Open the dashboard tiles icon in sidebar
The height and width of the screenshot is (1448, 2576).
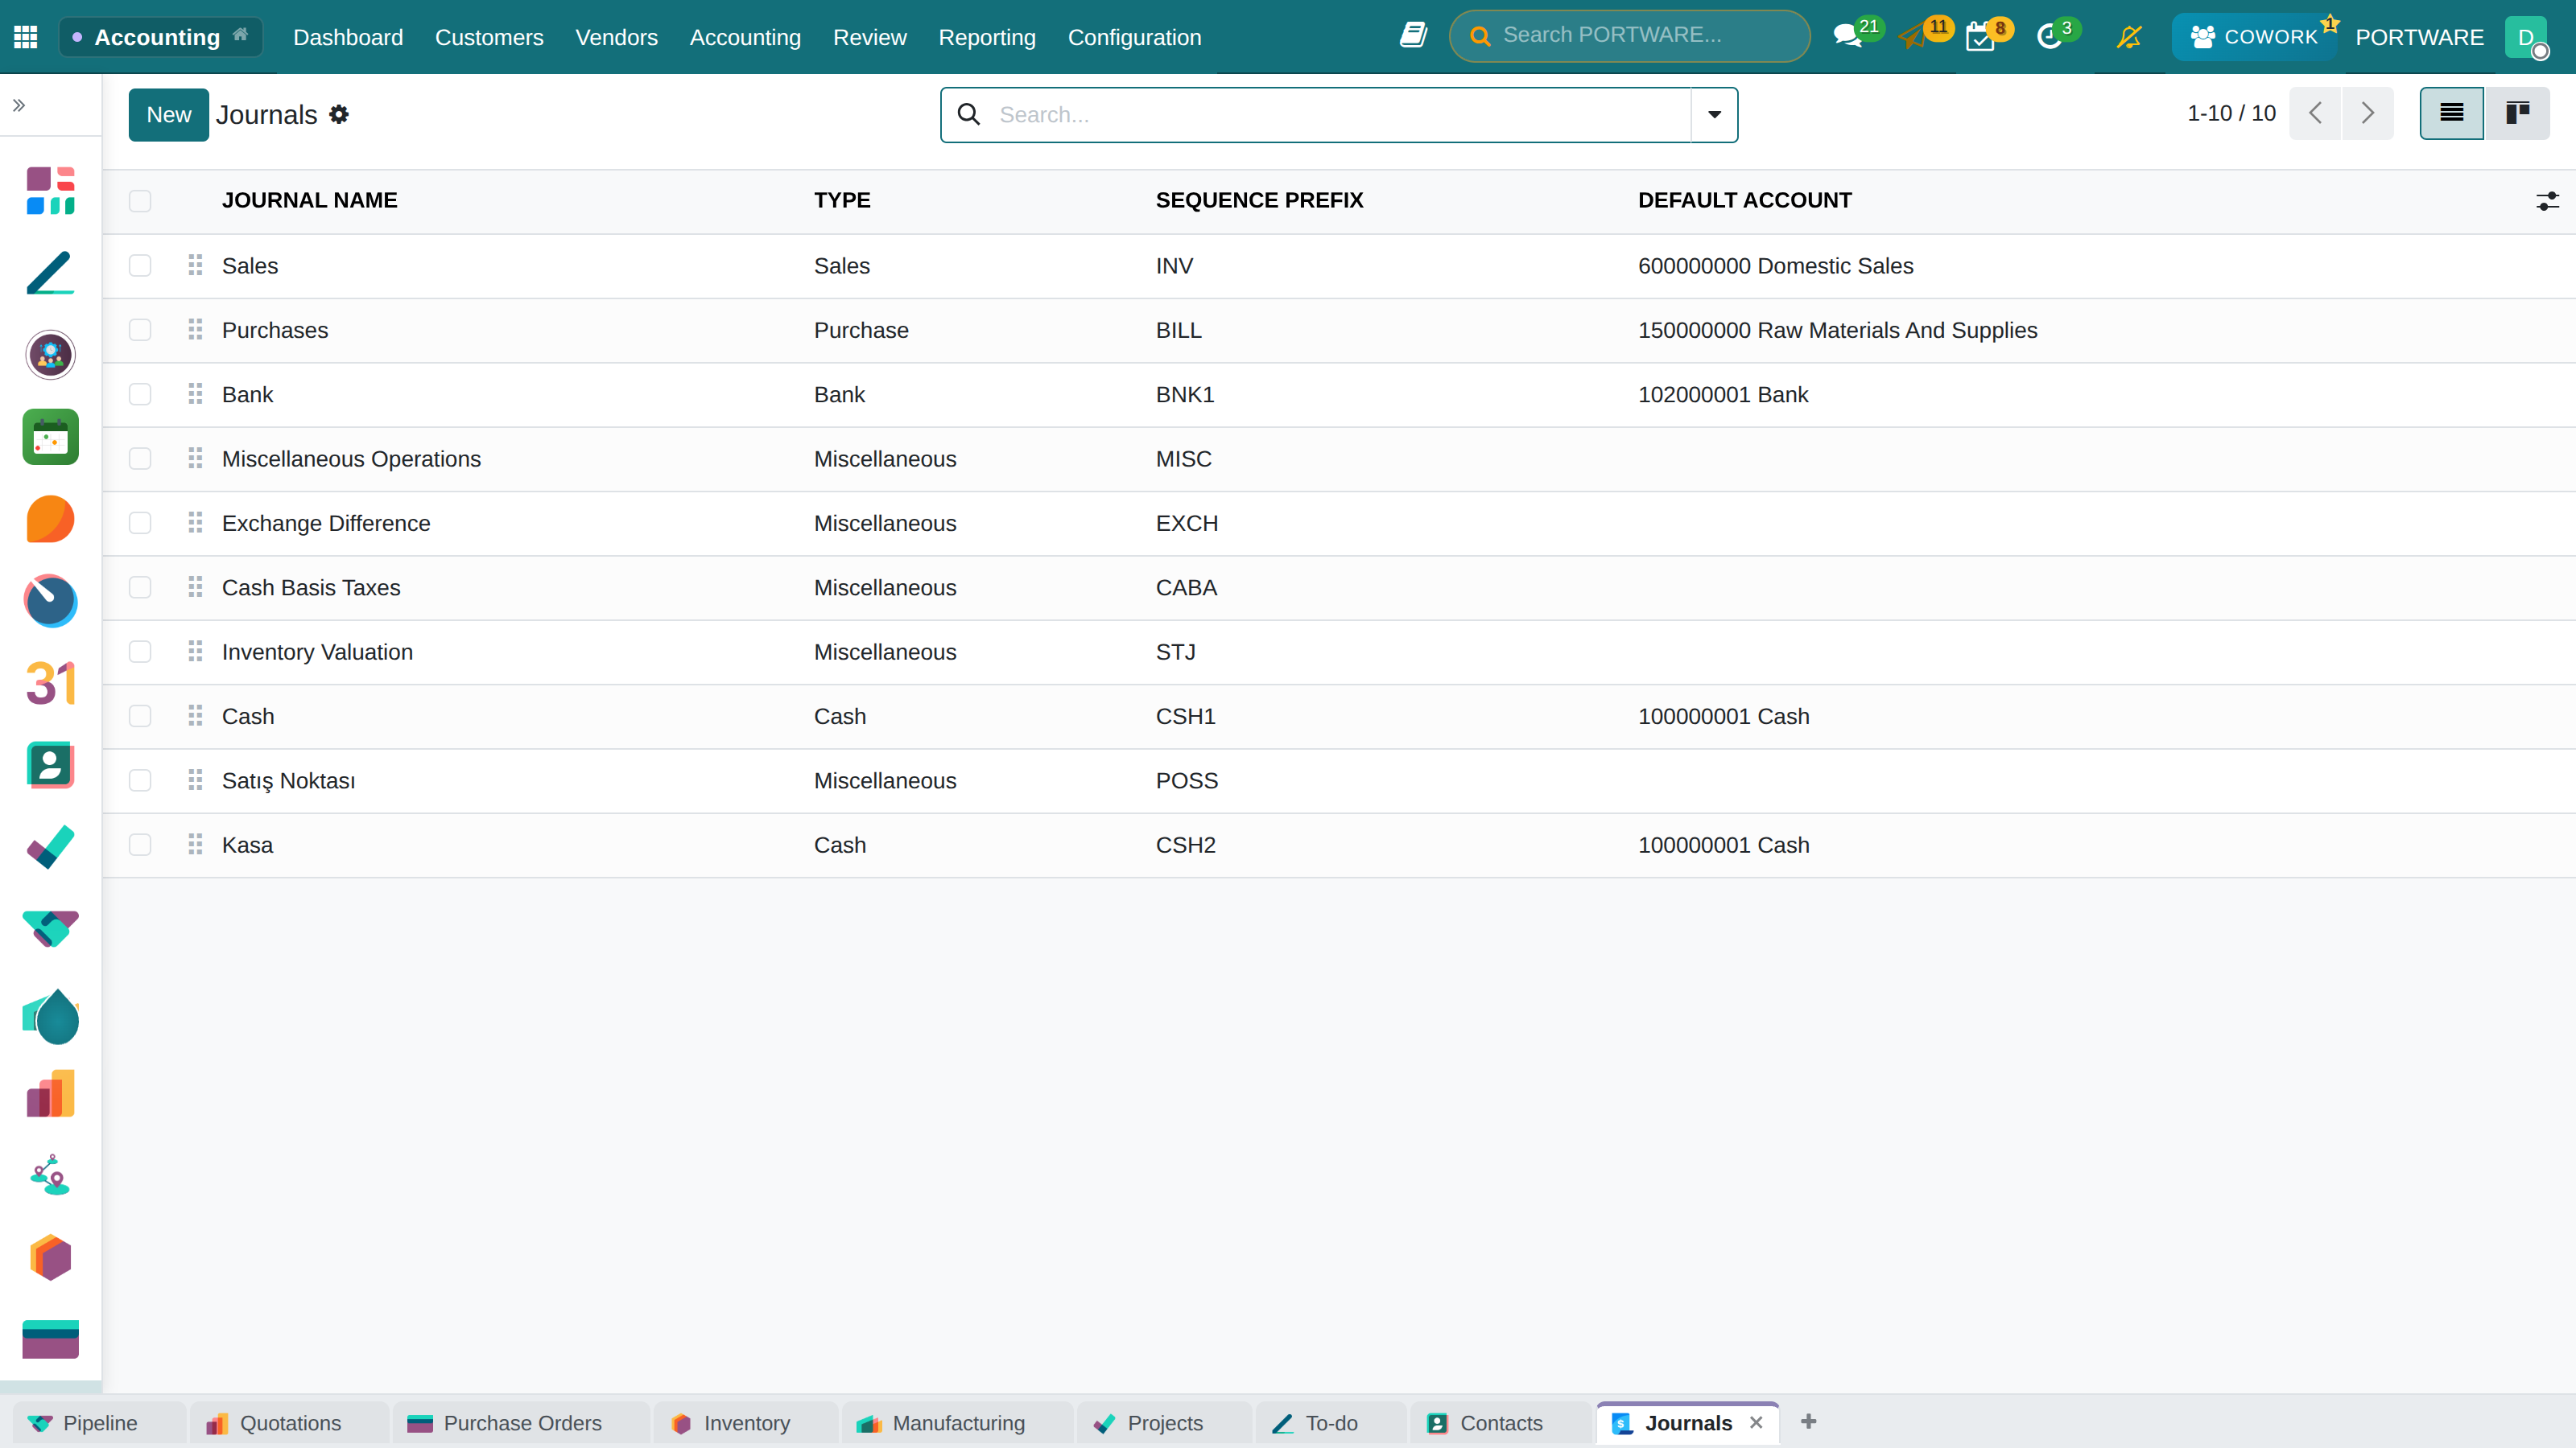click(50, 191)
